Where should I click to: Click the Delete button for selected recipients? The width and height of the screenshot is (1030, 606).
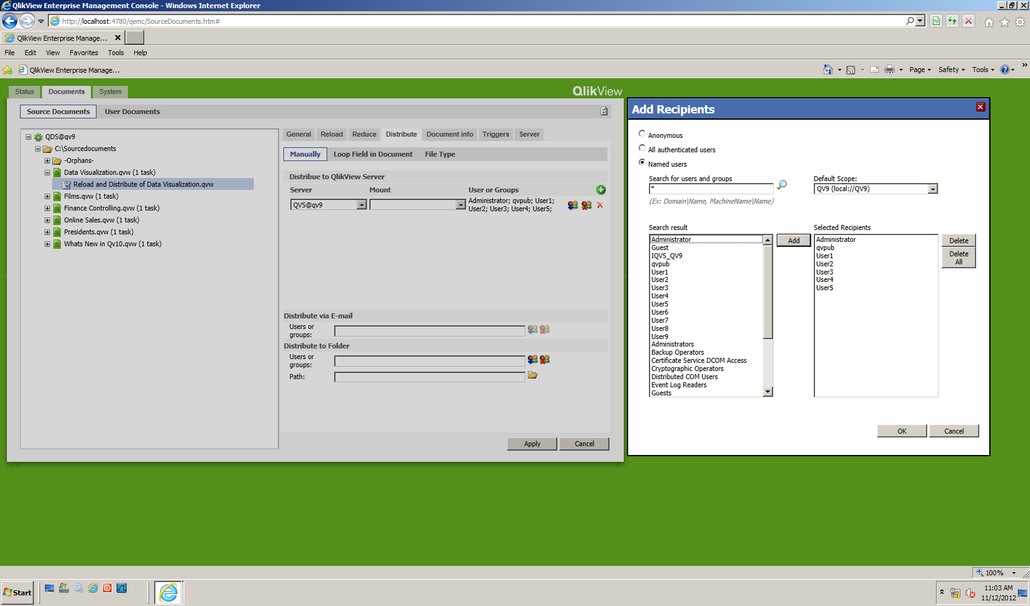(x=959, y=241)
